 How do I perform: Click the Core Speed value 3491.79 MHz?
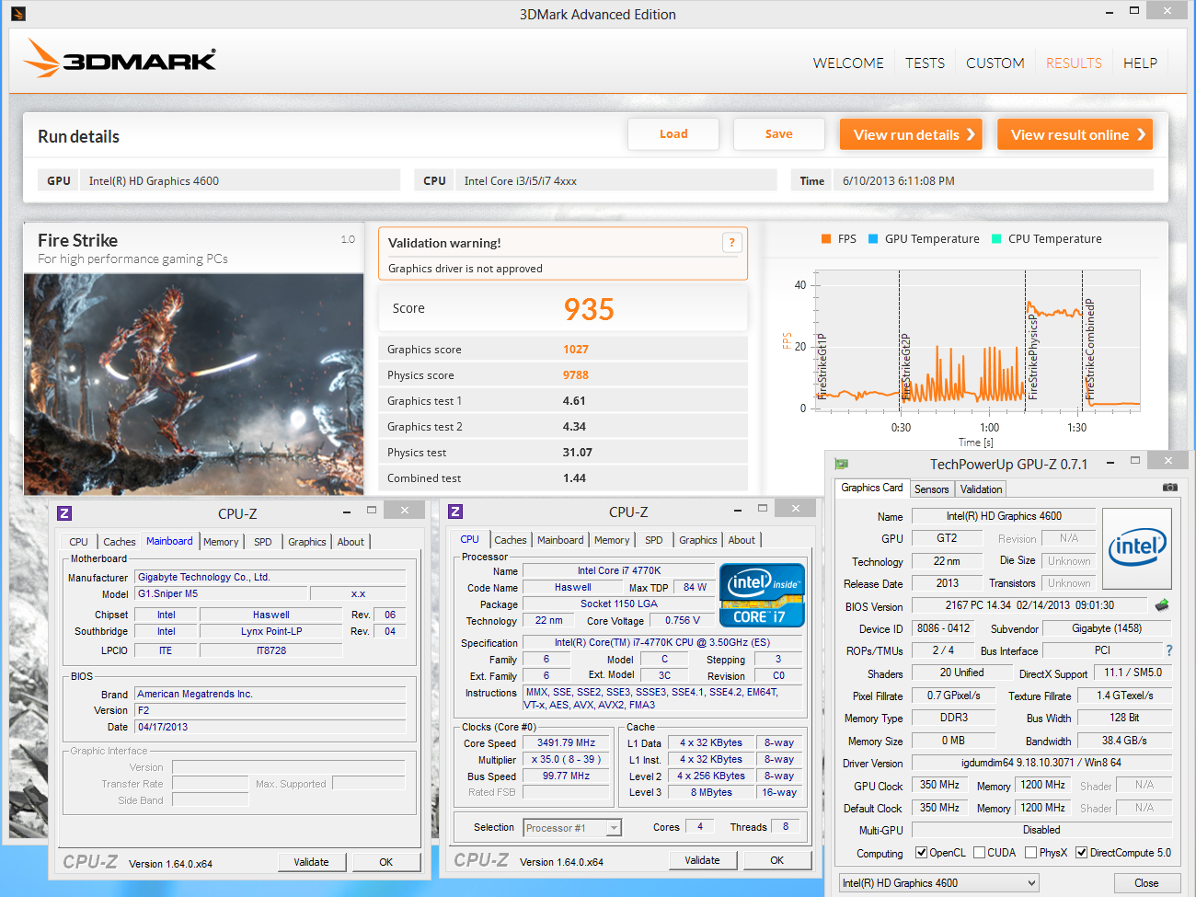[566, 742]
